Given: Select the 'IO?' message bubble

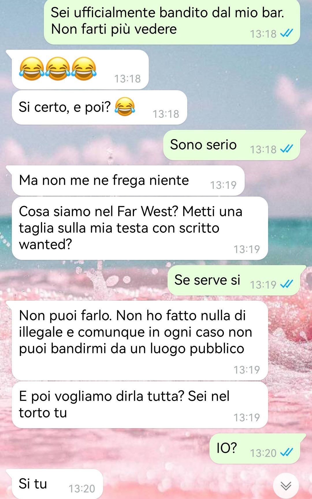Looking at the screenshot, I should (255, 448).
